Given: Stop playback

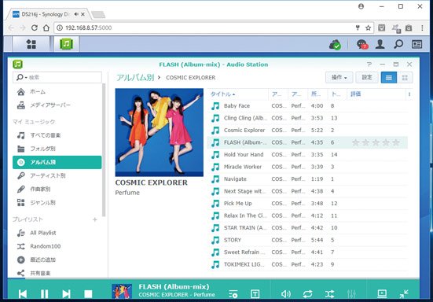Looking at the screenshot, I should (88, 293).
